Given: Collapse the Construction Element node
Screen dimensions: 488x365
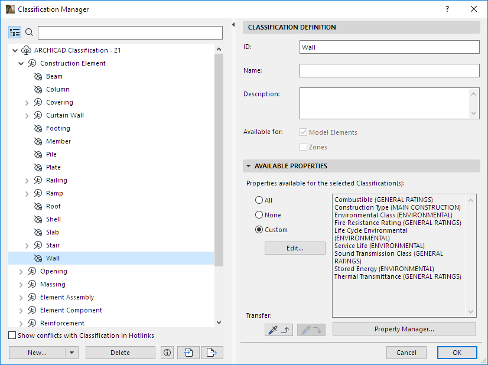Looking at the screenshot, I should pos(21,63).
